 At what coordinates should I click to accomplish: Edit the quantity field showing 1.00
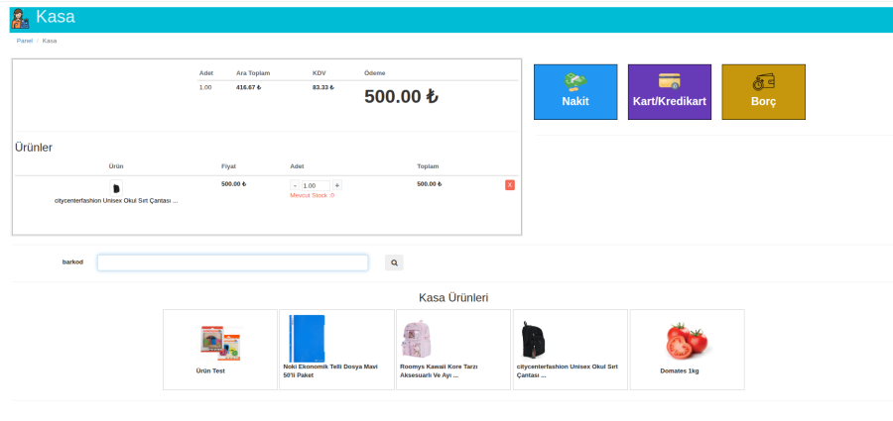tap(316, 185)
